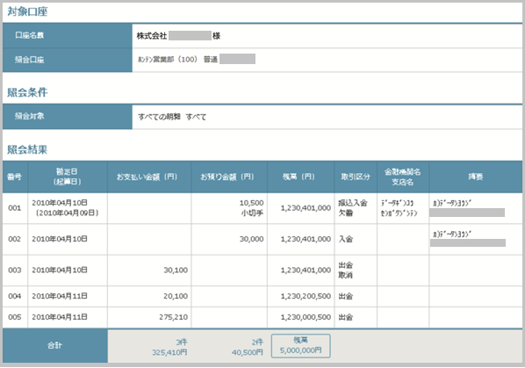The width and height of the screenshot is (525, 368).
Task: Click the お支払い金額 (円) column header
Action: click(149, 177)
